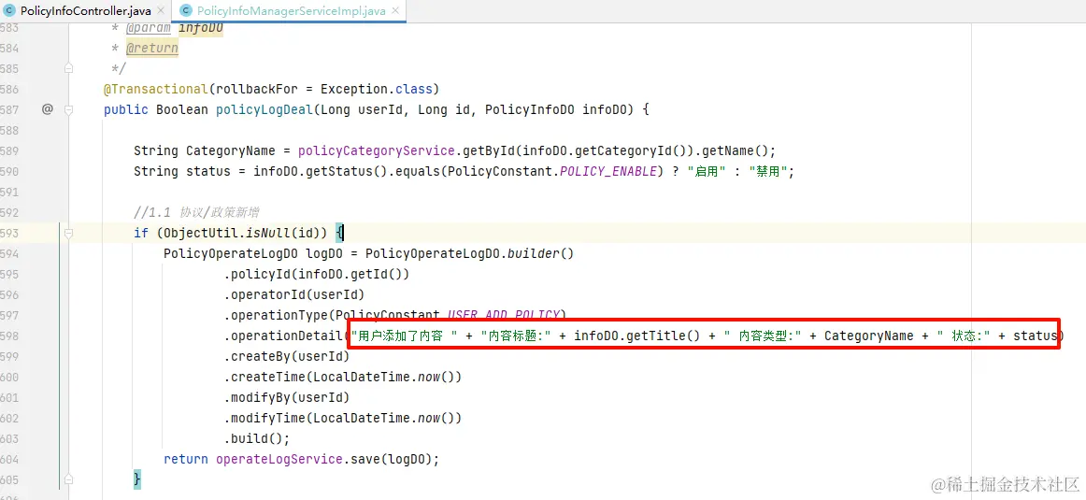Click line number 604 in the gutter
The height and width of the screenshot is (500, 1086).
click(9, 459)
